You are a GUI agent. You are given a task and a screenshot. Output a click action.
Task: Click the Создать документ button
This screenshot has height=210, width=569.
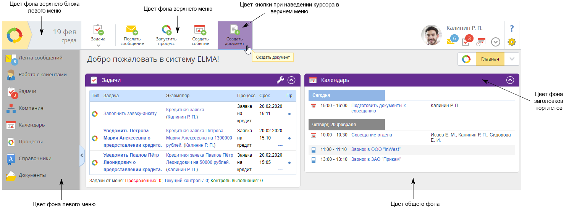click(x=234, y=35)
